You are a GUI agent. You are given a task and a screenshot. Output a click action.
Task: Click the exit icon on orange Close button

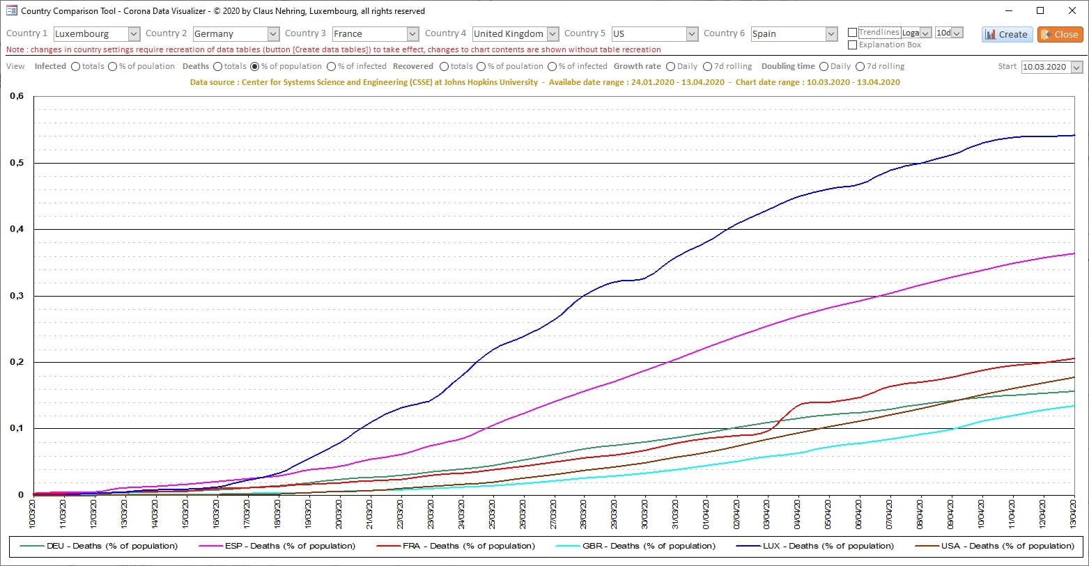pos(1046,34)
